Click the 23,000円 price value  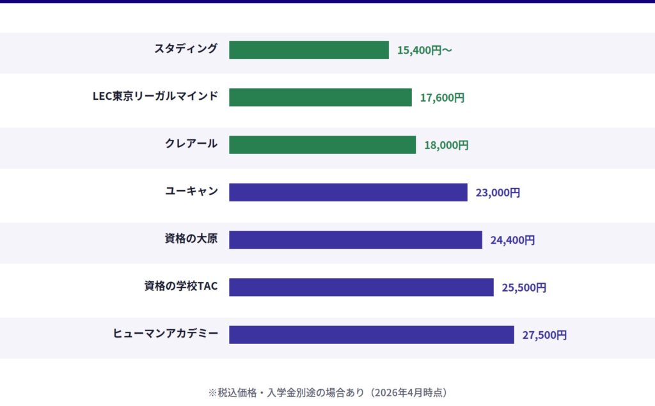[x=498, y=192]
